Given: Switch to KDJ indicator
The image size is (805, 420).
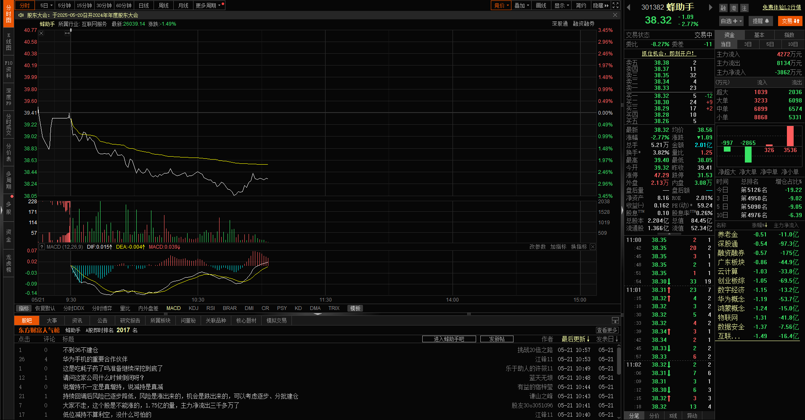Looking at the screenshot, I should click(193, 308).
